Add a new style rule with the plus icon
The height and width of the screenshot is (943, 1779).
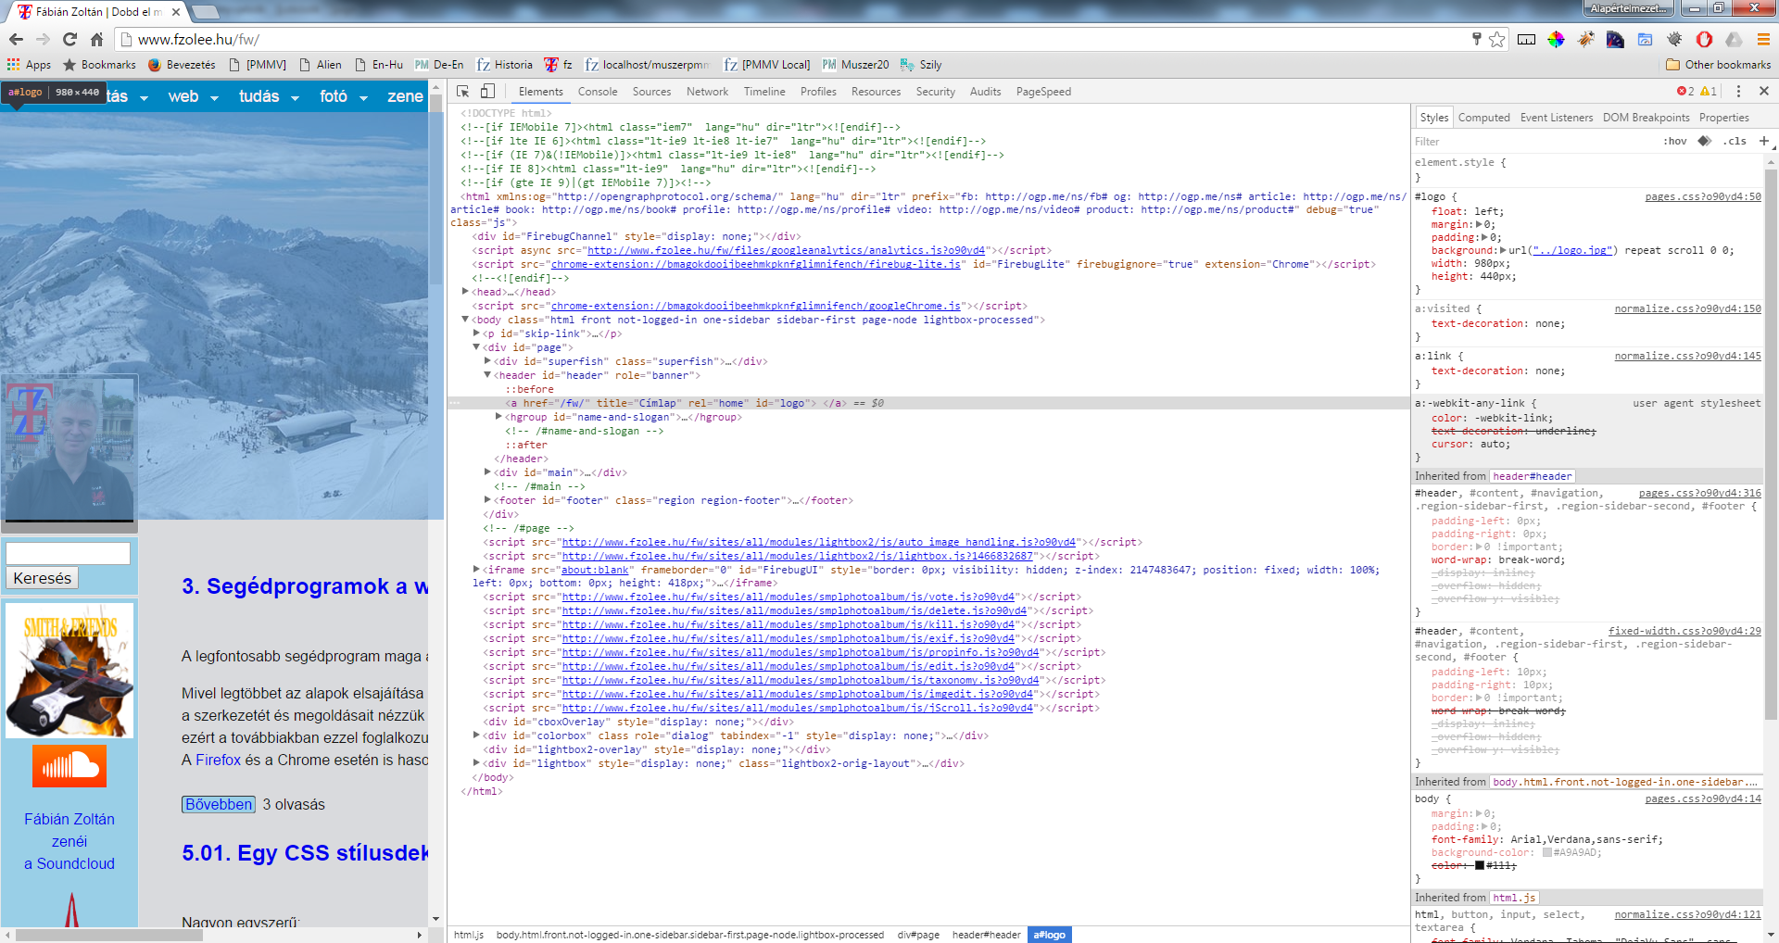[1763, 141]
